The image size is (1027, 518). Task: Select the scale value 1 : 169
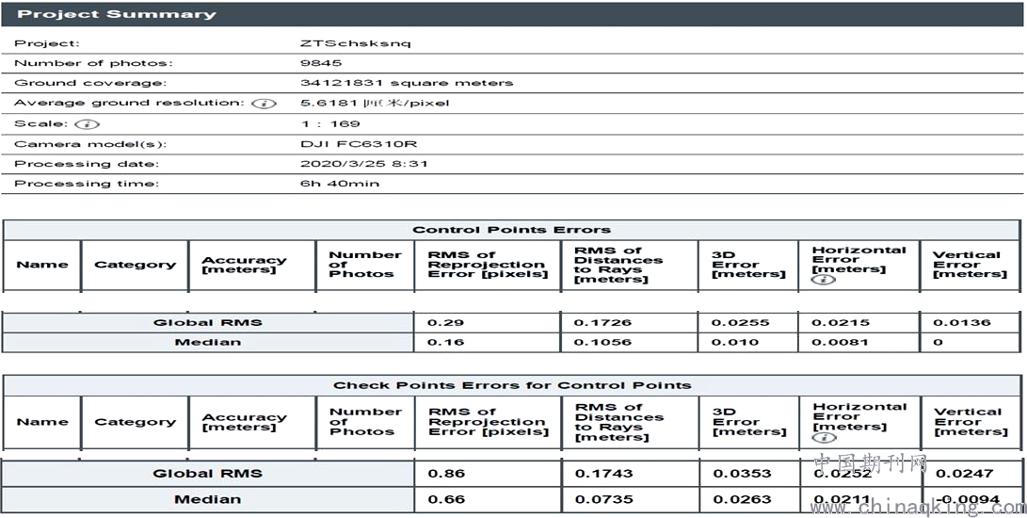tap(330, 124)
